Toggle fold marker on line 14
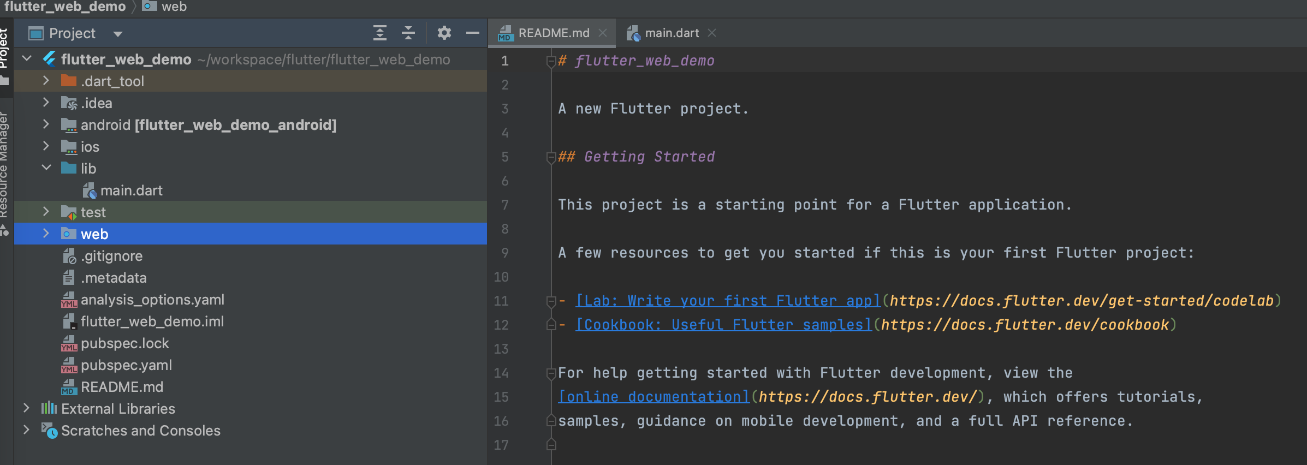The height and width of the screenshot is (465, 1307). coord(551,373)
